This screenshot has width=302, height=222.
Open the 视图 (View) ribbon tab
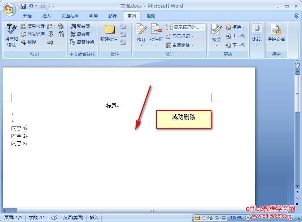(x=150, y=16)
